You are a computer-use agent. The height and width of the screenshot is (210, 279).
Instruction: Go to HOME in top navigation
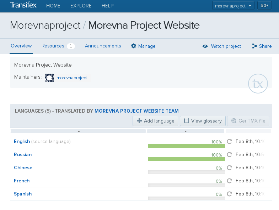[53, 6]
